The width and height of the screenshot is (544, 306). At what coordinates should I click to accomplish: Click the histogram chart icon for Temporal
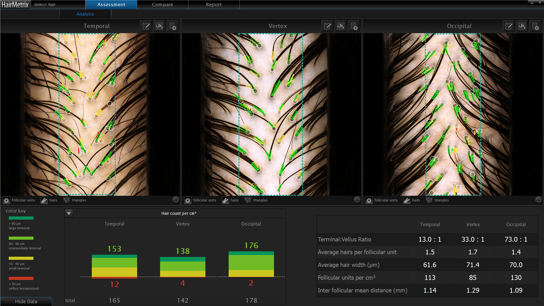(159, 26)
